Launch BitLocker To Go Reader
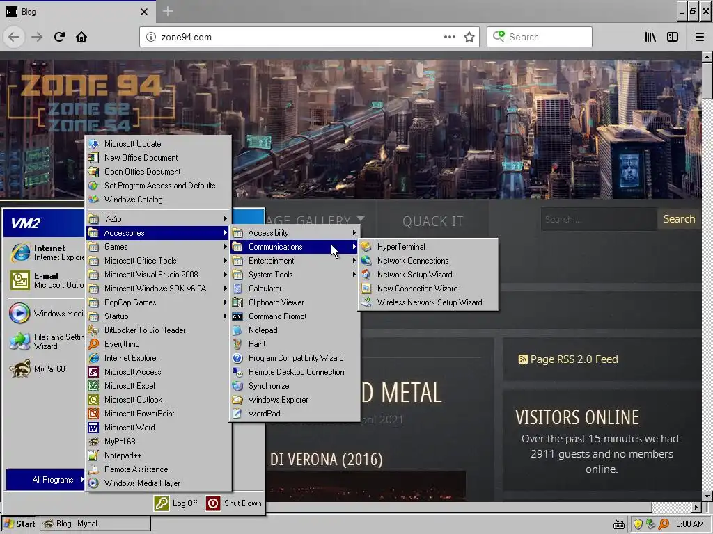The image size is (713, 534). pos(158,330)
